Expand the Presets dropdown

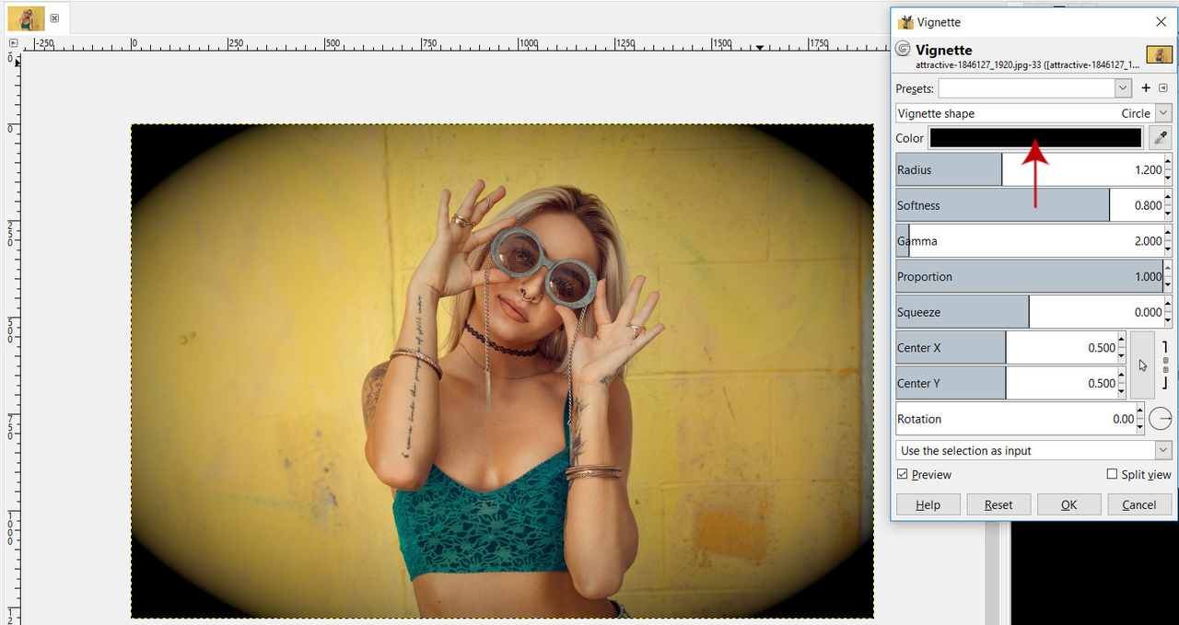point(1123,88)
